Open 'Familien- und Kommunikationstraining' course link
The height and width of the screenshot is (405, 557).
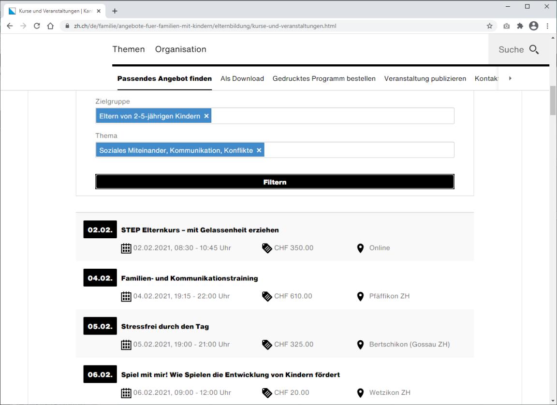189,278
